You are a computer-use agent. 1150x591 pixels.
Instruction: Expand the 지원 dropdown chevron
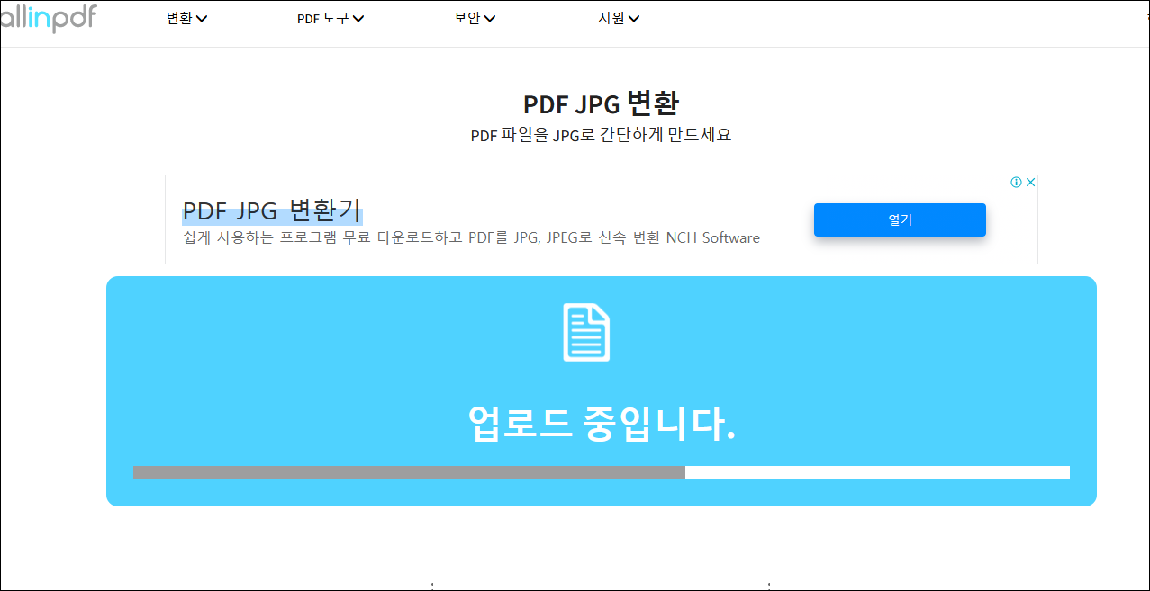coord(634,19)
